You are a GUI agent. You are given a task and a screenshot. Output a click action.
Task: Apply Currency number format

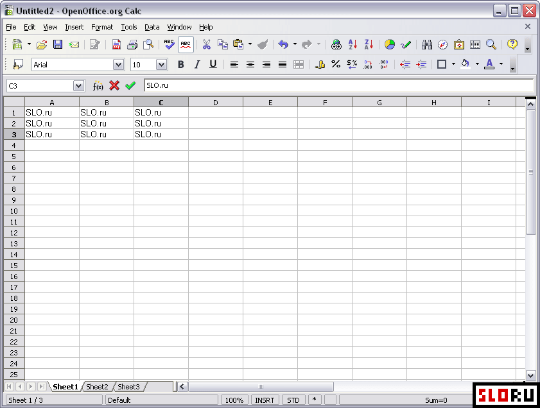(320, 64)
